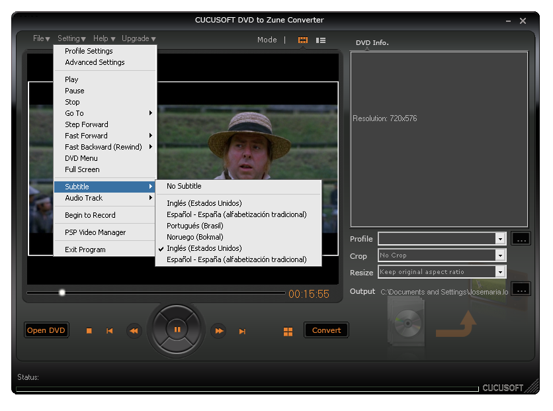Choose Play in Setting menu
The image size is (553, 411).
(x=105, y=79)
